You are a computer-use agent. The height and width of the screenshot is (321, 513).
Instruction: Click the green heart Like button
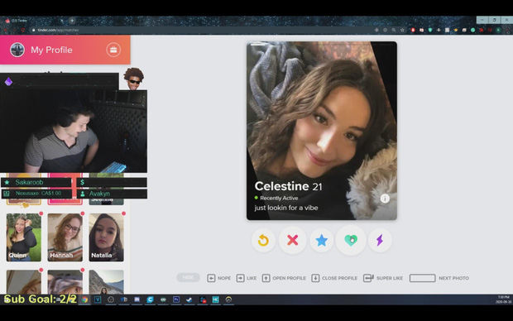(x=351, y=241)
